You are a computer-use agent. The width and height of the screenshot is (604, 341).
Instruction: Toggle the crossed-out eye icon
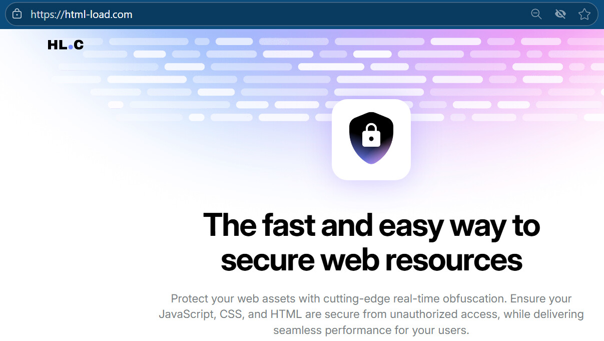[x=560, y=14]
